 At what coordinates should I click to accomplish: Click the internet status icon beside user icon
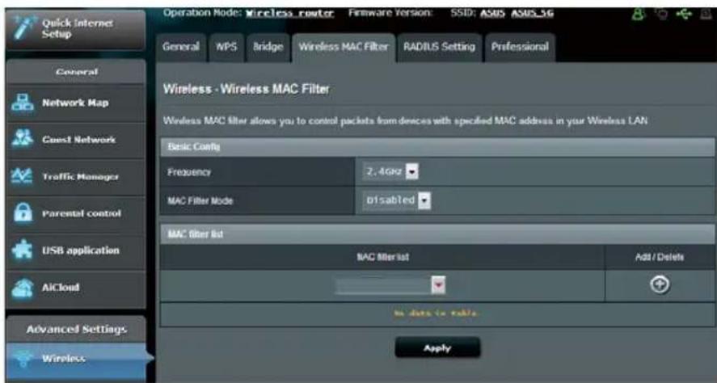(661, 15)
